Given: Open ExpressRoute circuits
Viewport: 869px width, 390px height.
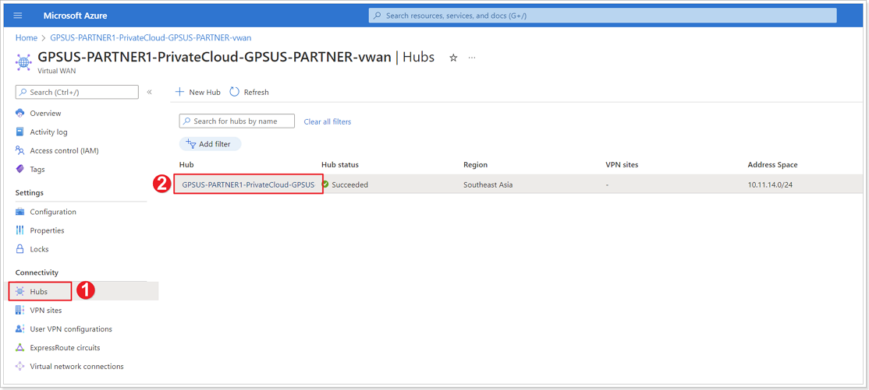Looking at the screenshot, I should pyautogui.click(x=65, y=347).
